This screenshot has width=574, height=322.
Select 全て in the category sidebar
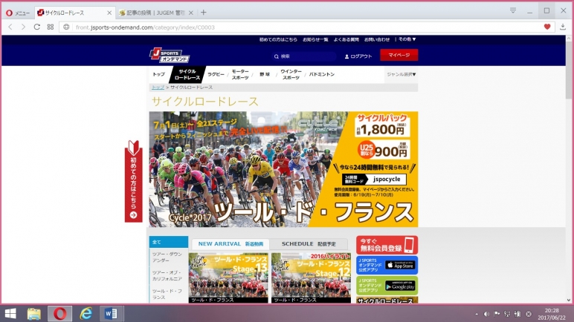[168, 242]
